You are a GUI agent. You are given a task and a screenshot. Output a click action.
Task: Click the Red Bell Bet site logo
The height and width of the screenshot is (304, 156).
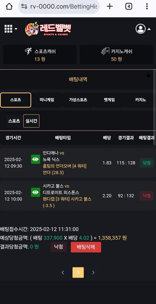48,29
